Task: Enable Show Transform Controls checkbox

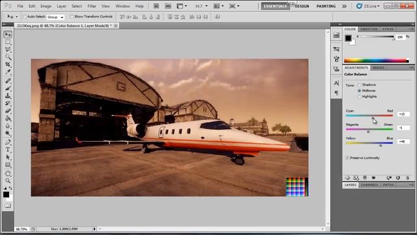Action: (x=72, y=16)
